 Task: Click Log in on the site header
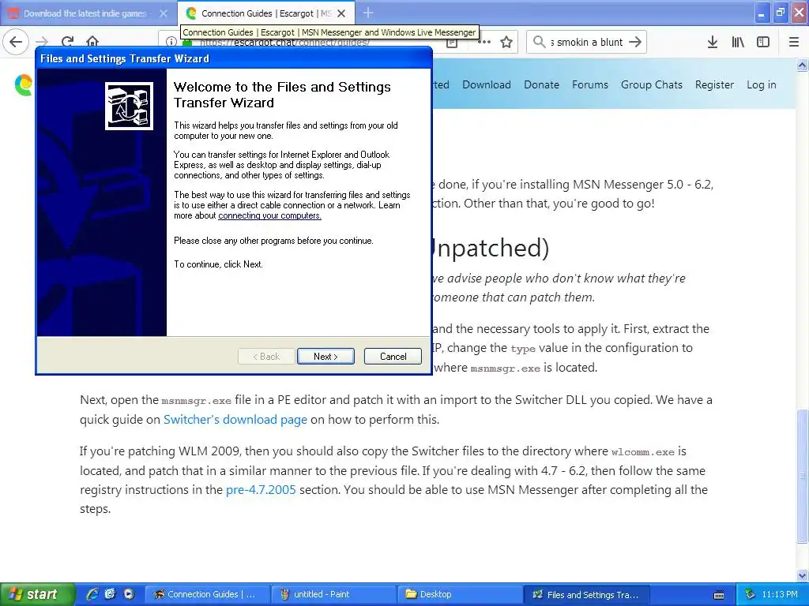(761, 84)
